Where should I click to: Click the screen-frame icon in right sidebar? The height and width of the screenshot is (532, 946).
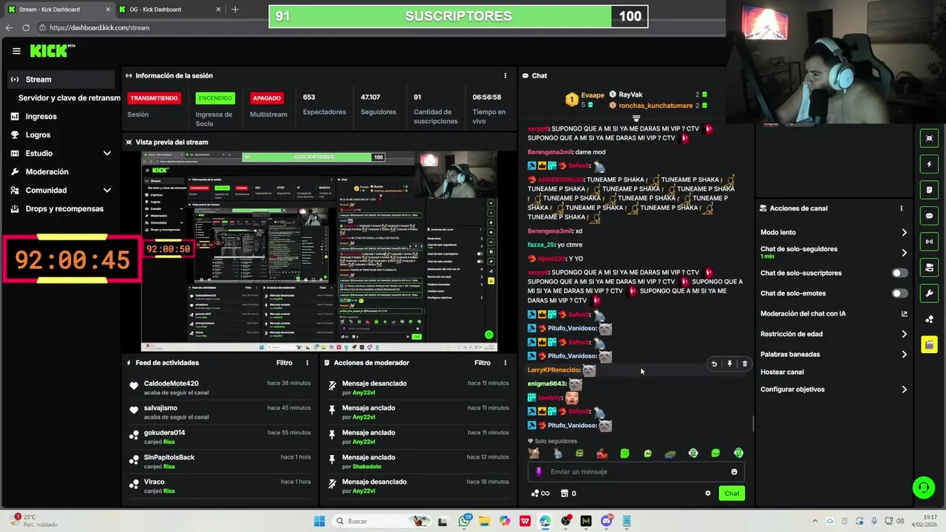(929, 138)
